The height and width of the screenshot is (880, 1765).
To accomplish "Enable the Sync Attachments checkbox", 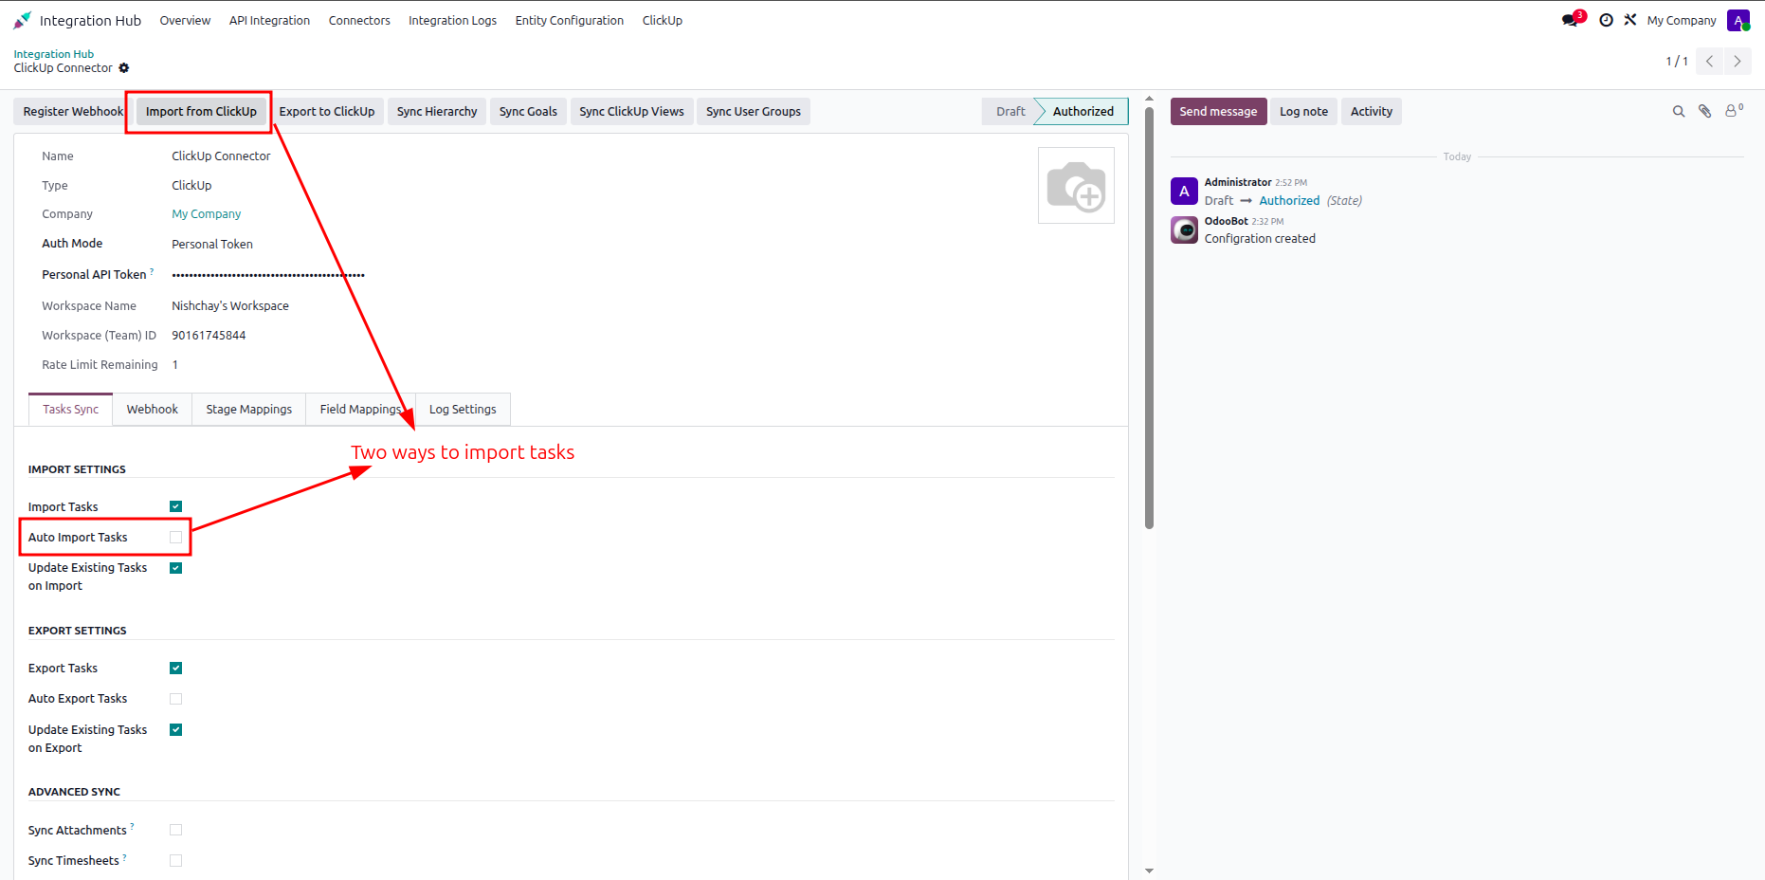I will coord(175,830).
